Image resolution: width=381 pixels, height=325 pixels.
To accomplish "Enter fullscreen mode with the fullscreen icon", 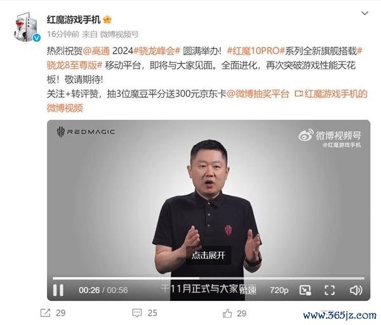I will [330, 290].
